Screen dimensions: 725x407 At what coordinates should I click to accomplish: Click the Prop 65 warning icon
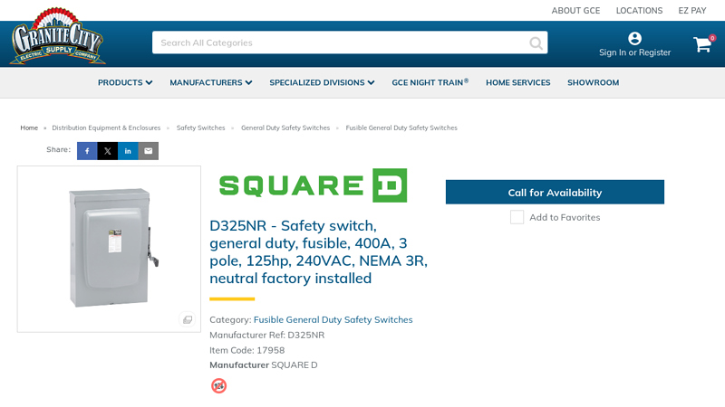click(x=218, y=385)
